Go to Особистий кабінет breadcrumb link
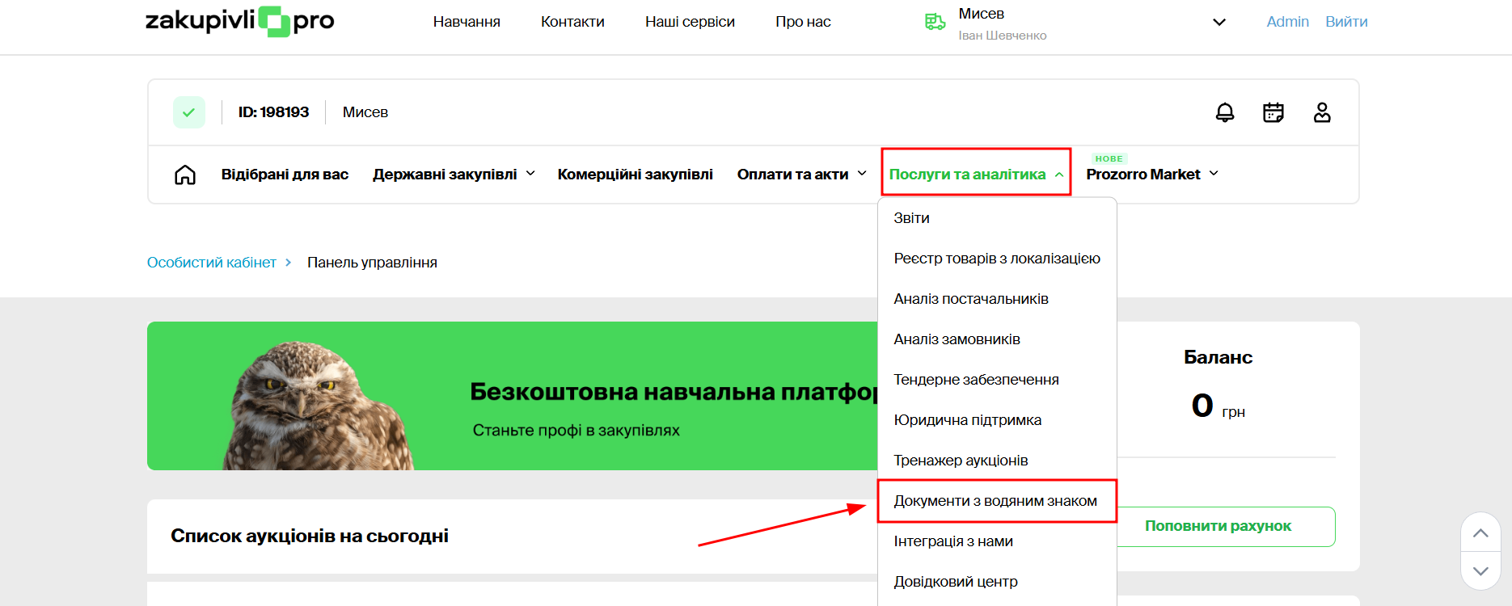 point(212,263)
